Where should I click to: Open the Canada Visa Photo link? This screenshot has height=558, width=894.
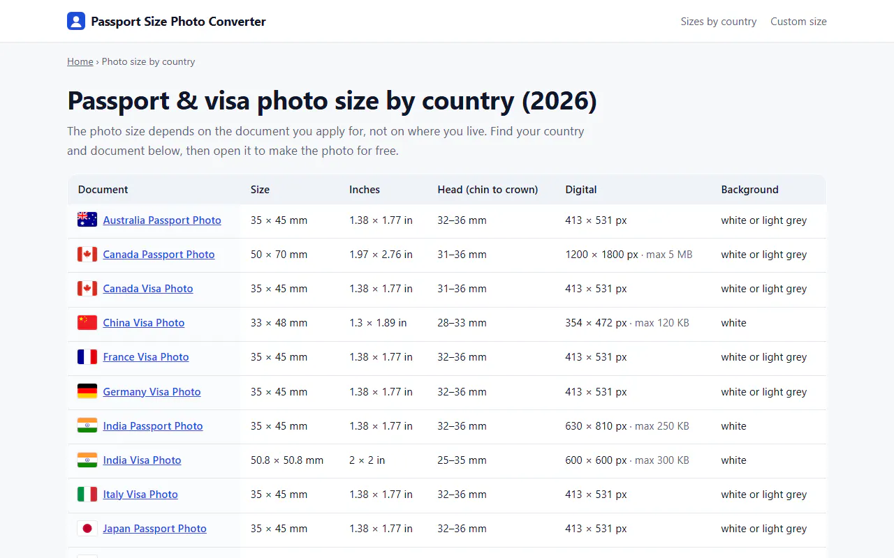[148, 288]
